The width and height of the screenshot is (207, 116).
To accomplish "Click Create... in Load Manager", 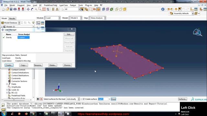I will tap(9, 65).
